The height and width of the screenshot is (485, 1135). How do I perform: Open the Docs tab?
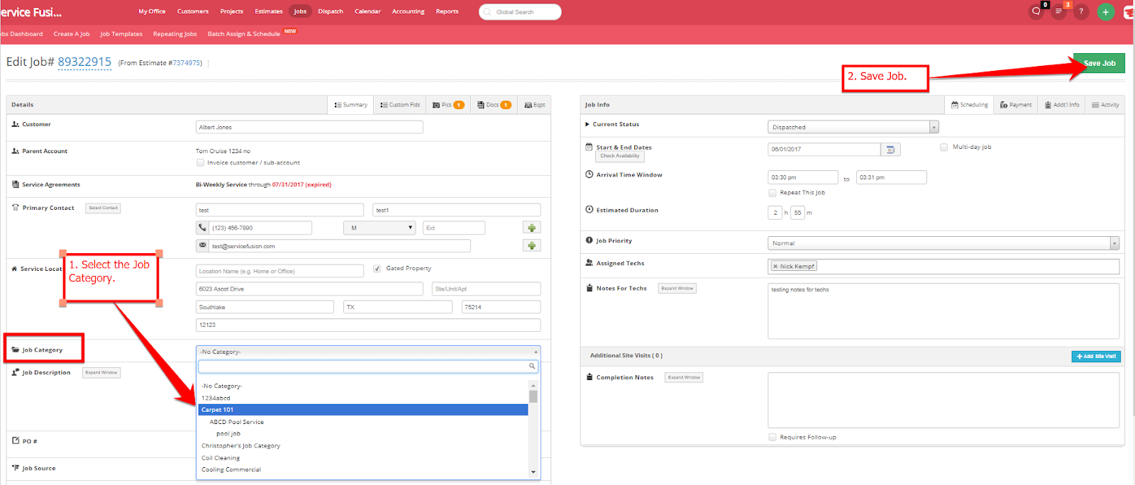pos(494,105)
